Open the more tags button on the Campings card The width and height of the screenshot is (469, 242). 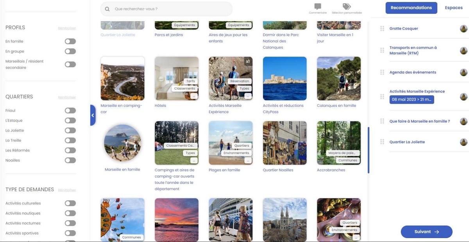tap(194, 160)
